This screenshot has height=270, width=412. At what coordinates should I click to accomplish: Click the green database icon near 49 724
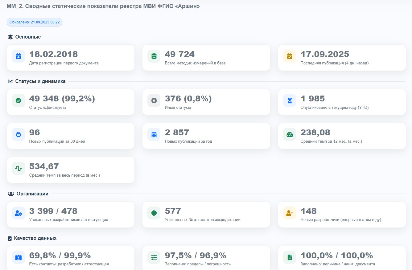(154, 56)
